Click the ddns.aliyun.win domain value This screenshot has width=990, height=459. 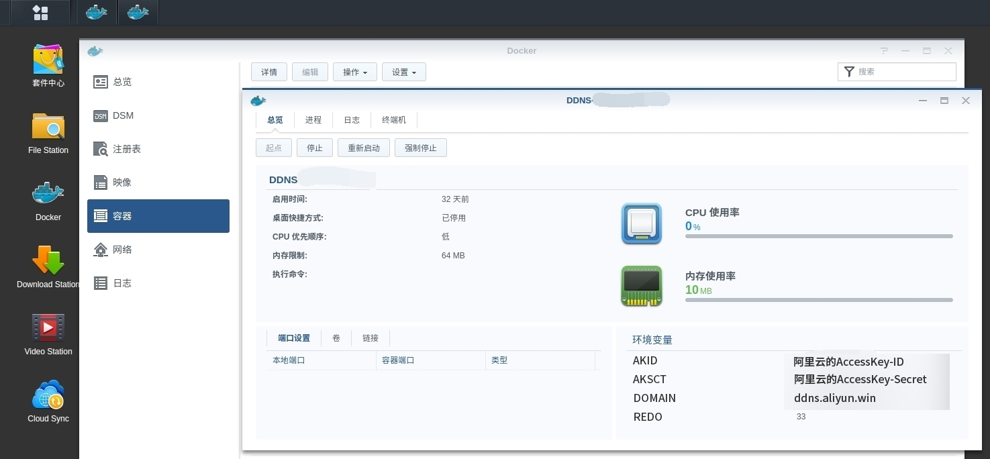(x=835, y=398)
